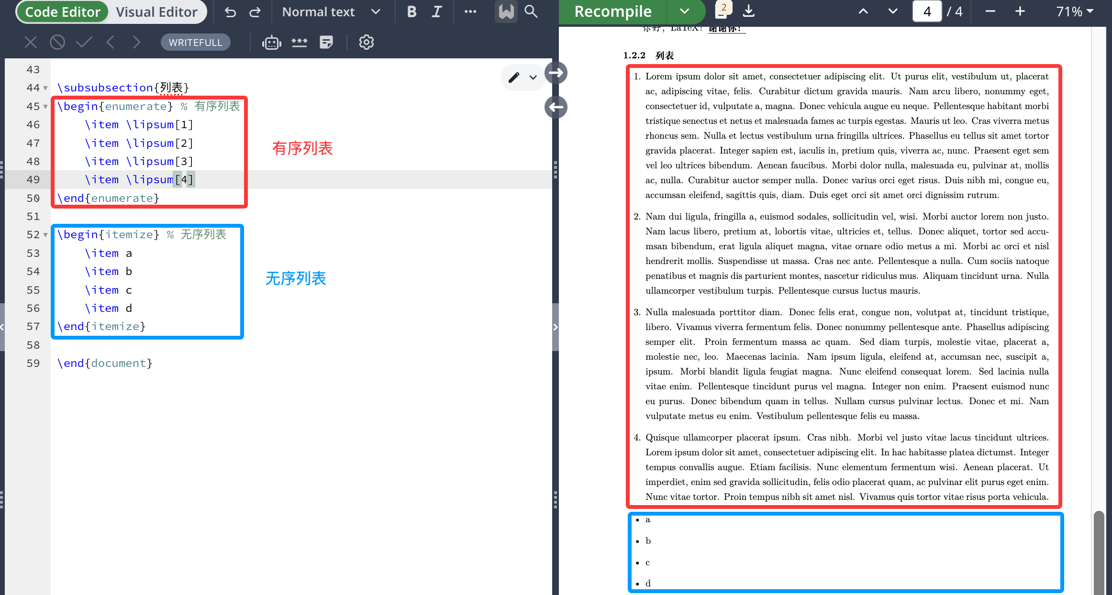The image size is (1112, 595).
Task: Click the pencil editing mode icon
Action: coord(514,77)
